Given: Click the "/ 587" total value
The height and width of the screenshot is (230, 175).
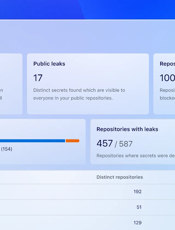Looking at the screenshot, I should coord(124,144).
